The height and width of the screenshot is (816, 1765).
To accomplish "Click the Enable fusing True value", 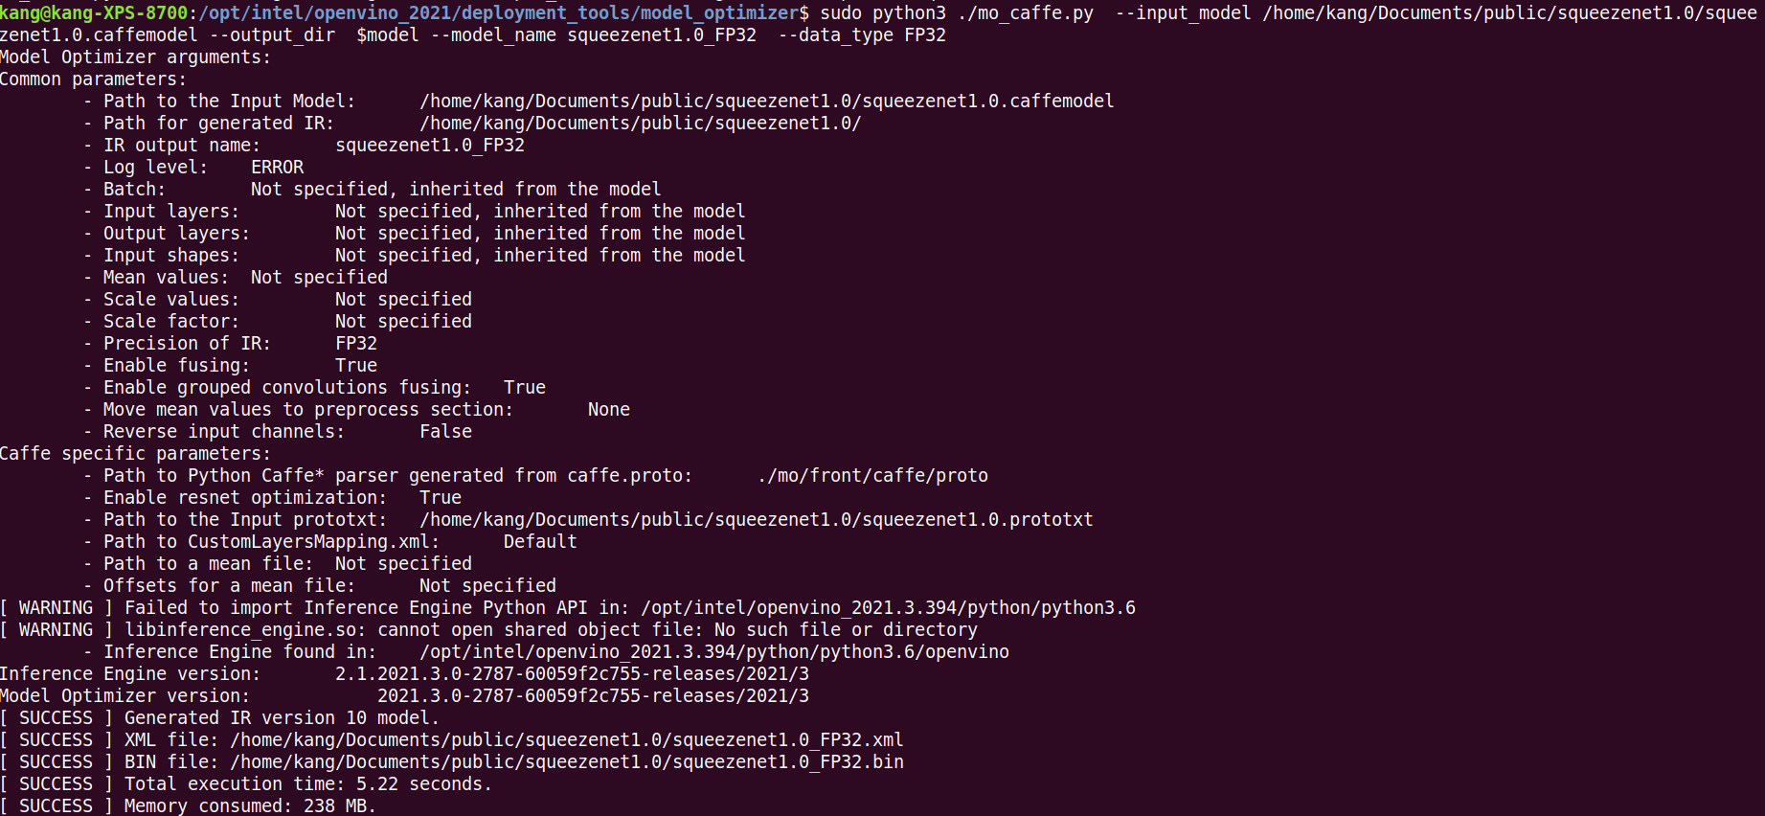I will [x=356, y=365].
